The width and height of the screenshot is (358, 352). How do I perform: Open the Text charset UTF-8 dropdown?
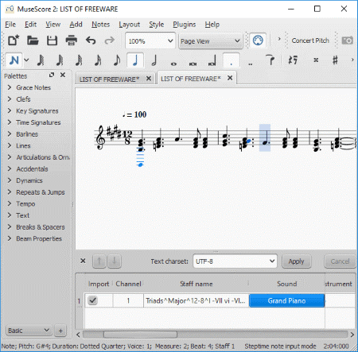(x=235, y=261)
